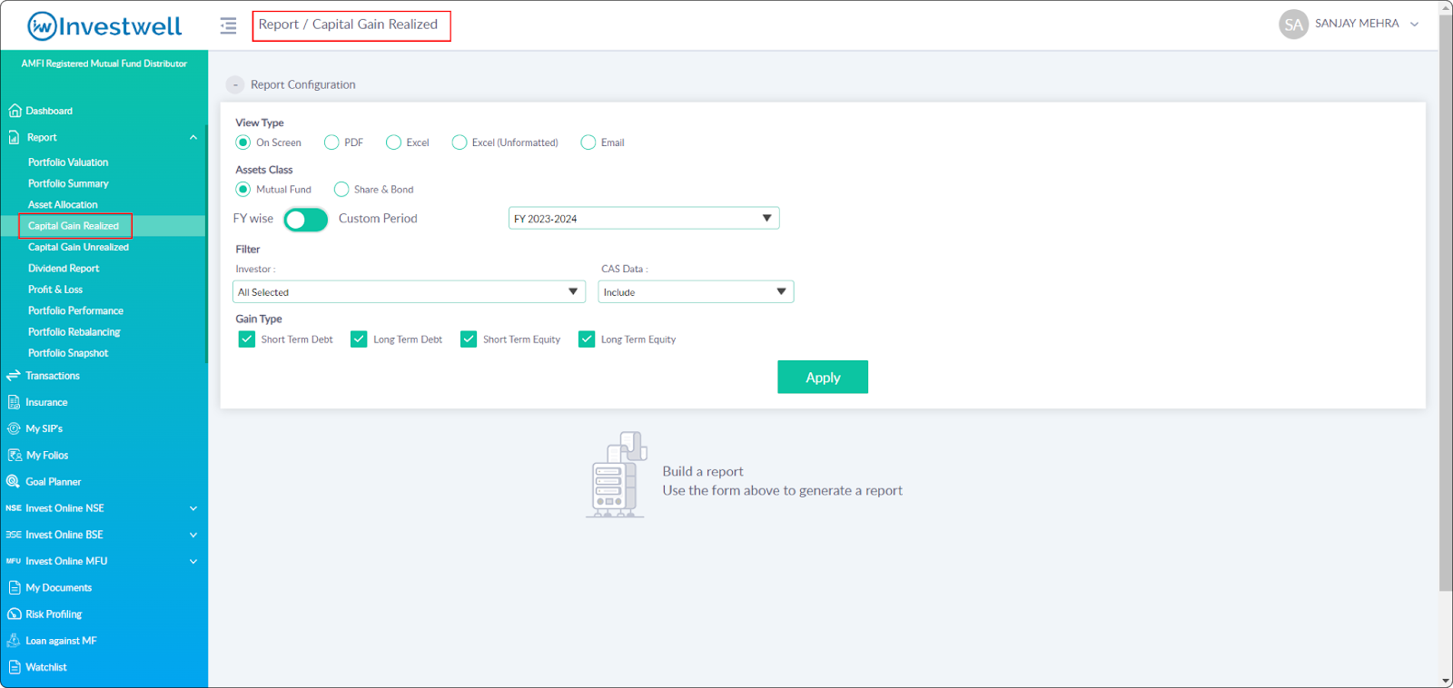Toggle the hamburger sidebar menu icon
This screenshot has width=1453, height=688.
coord(228,25)
